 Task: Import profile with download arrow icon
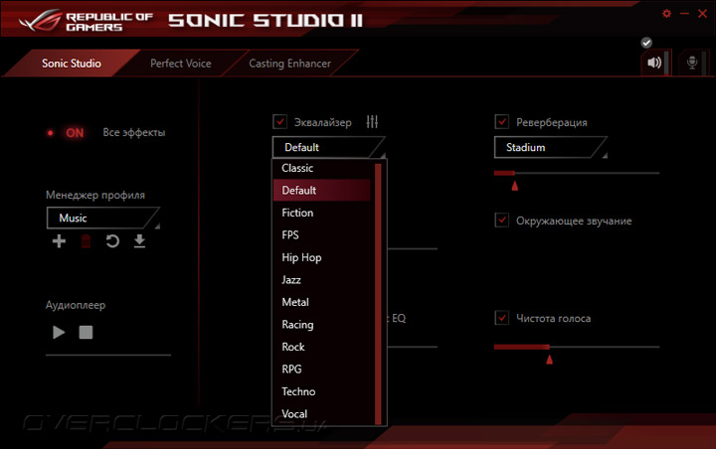(140, 241)
